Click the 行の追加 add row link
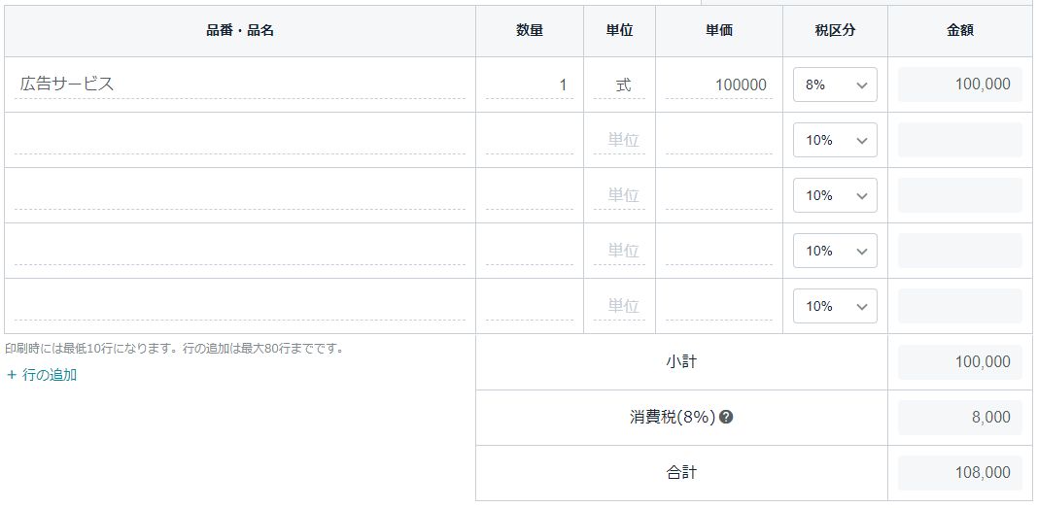 [x=42, y=375]
